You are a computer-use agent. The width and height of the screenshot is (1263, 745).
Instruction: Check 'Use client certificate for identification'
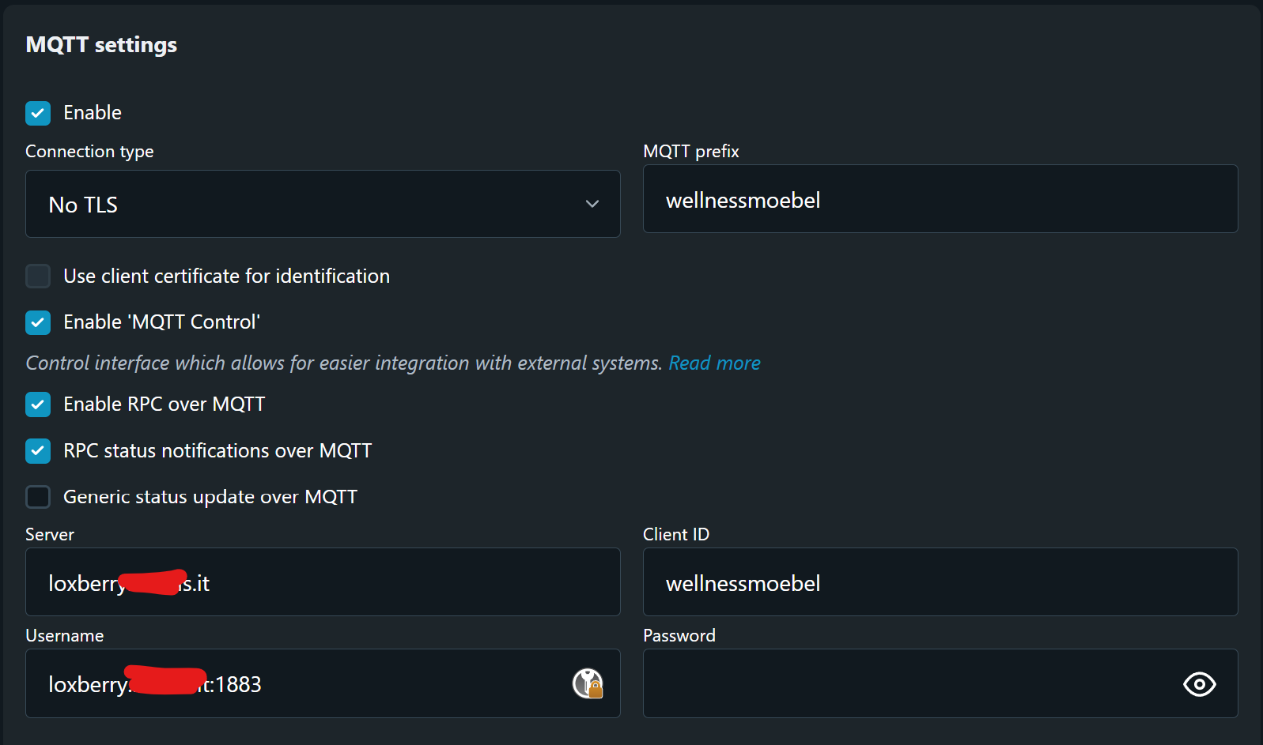pos(38,276)
